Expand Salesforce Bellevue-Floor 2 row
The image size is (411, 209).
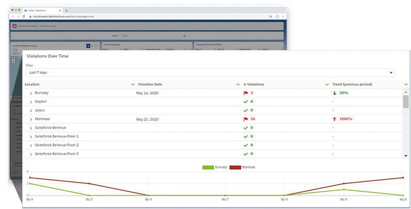tap(30, 146)
